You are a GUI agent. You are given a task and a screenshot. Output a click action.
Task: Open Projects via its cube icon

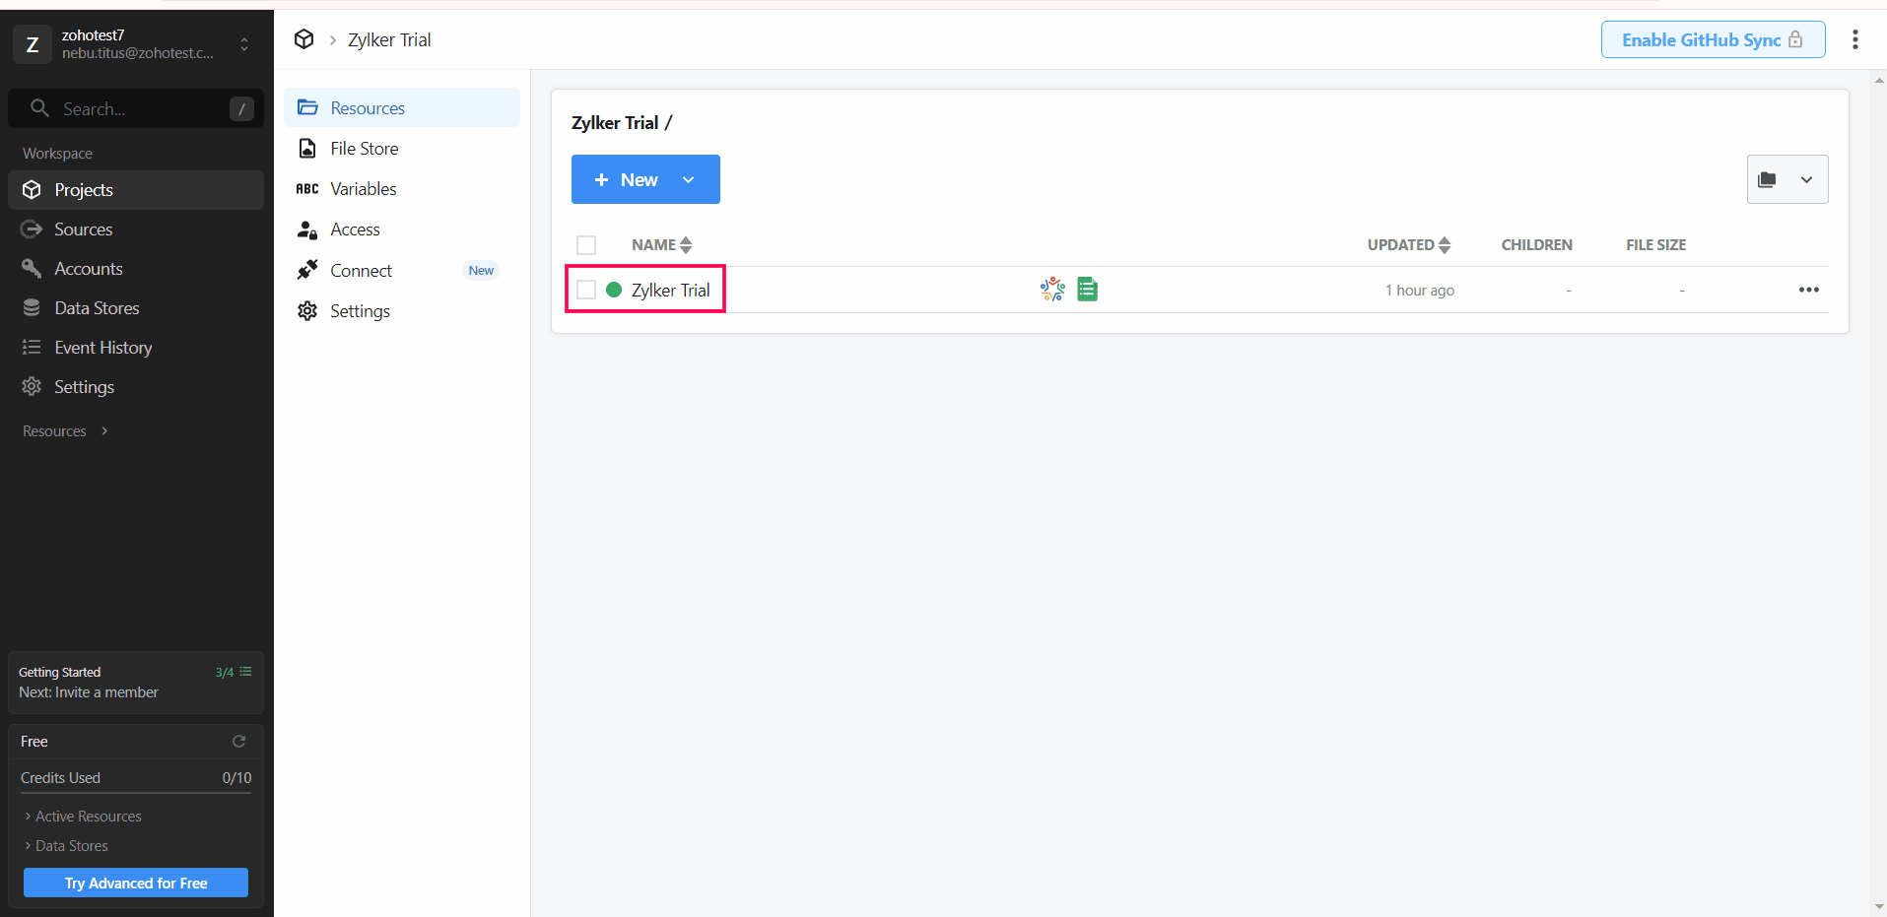click(x=32, y=190)
